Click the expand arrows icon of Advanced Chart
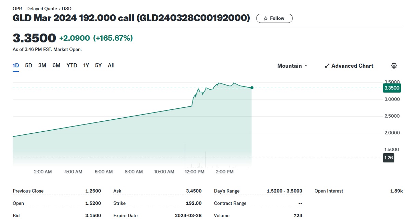Viewport: 406px width, 224px height. coord(327,66)
